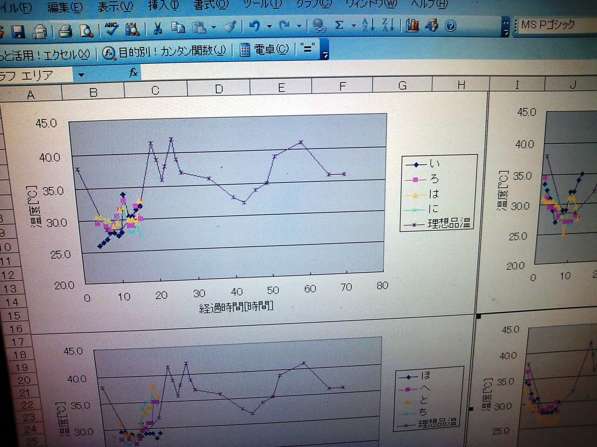Open the ツール(T) menu
597x447 pixels.
(x=262, y=4)
